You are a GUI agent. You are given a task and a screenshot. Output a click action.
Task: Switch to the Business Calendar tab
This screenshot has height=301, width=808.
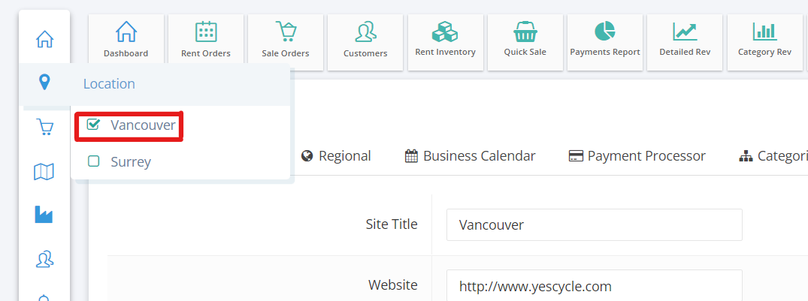click(x=470, y=156)
